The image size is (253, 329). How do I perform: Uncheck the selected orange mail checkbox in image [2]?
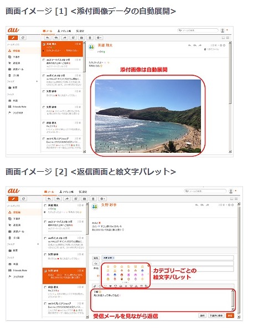pos(45,271)
